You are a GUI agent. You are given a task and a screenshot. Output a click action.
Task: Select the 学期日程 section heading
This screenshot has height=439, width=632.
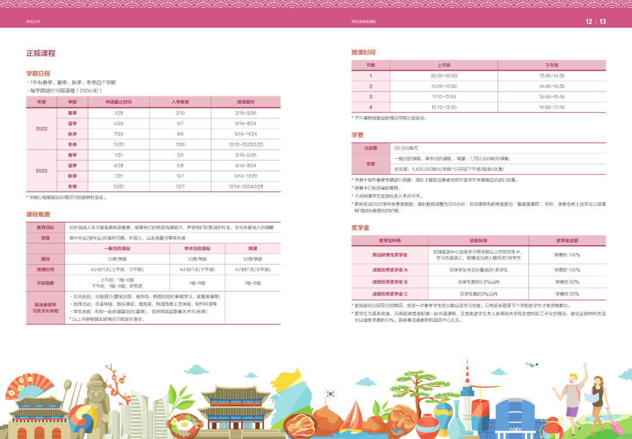[38, 73]
